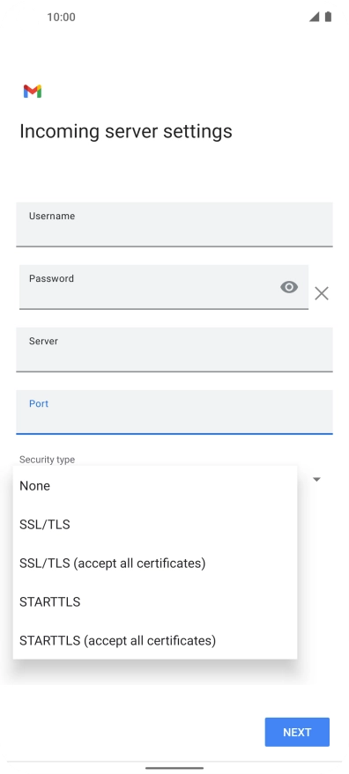The width and height of the screenshot is (349, 774).
Task: Tap the NEXT button
Action: point(297,732)
